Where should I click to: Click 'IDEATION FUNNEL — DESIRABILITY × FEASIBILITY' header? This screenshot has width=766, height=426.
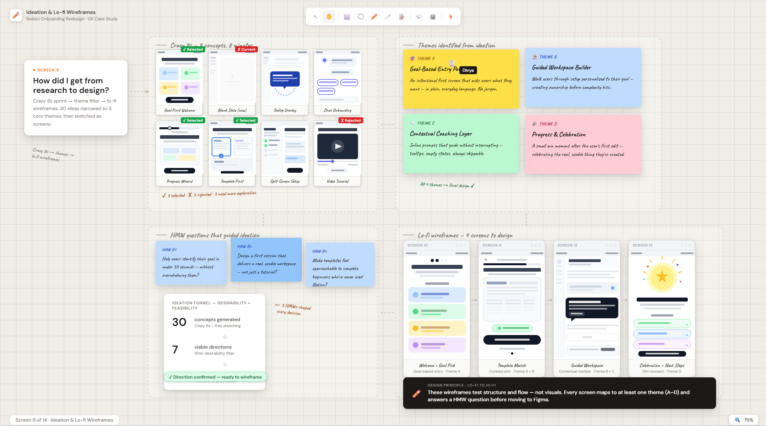click(211, 306)
